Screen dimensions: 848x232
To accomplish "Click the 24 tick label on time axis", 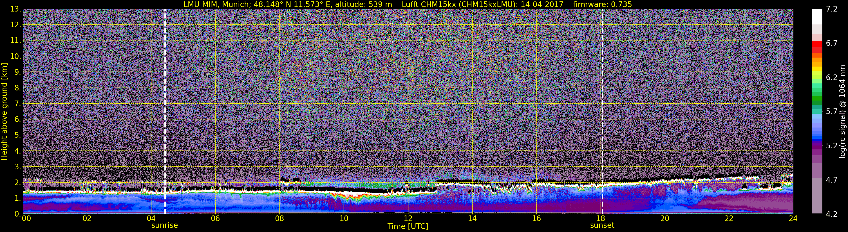I will point(793,219).
